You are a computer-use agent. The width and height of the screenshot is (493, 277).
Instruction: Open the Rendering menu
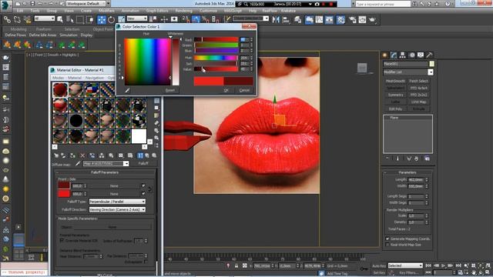(x=183, y=11)
